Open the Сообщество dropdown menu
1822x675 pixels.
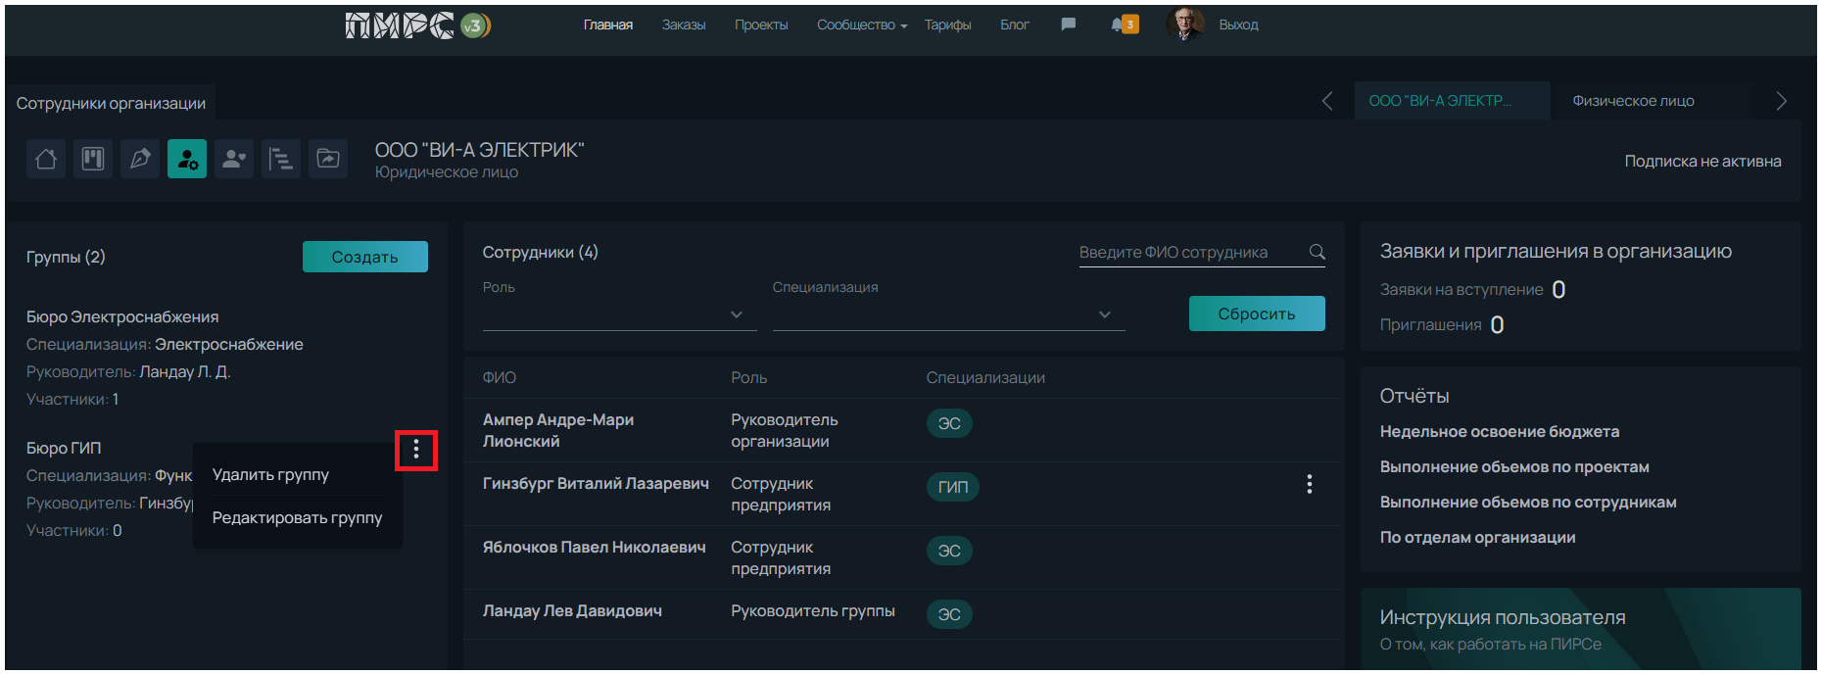[x=862, y=25]
